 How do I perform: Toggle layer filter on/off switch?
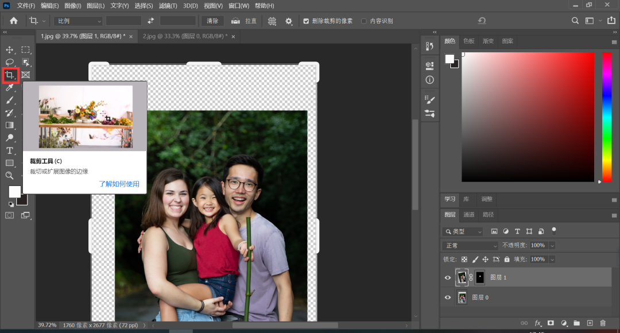tap(554, 231)
